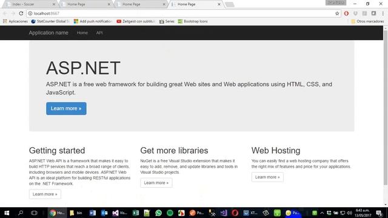Screen dimensions: 388x218
Task: Open Visual Studio window labeled Vis...
Action: point(120,213)
